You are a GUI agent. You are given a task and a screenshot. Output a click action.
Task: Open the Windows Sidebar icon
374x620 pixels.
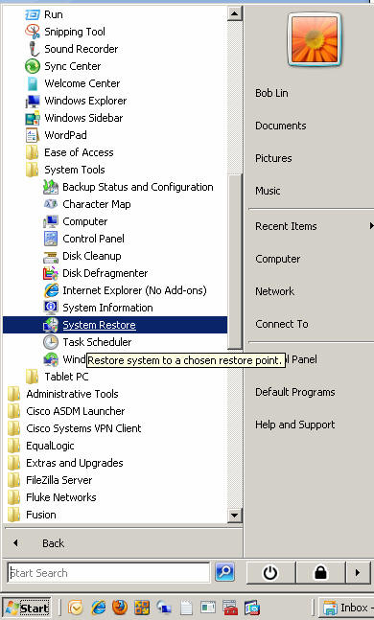click(x=33, y=118)
